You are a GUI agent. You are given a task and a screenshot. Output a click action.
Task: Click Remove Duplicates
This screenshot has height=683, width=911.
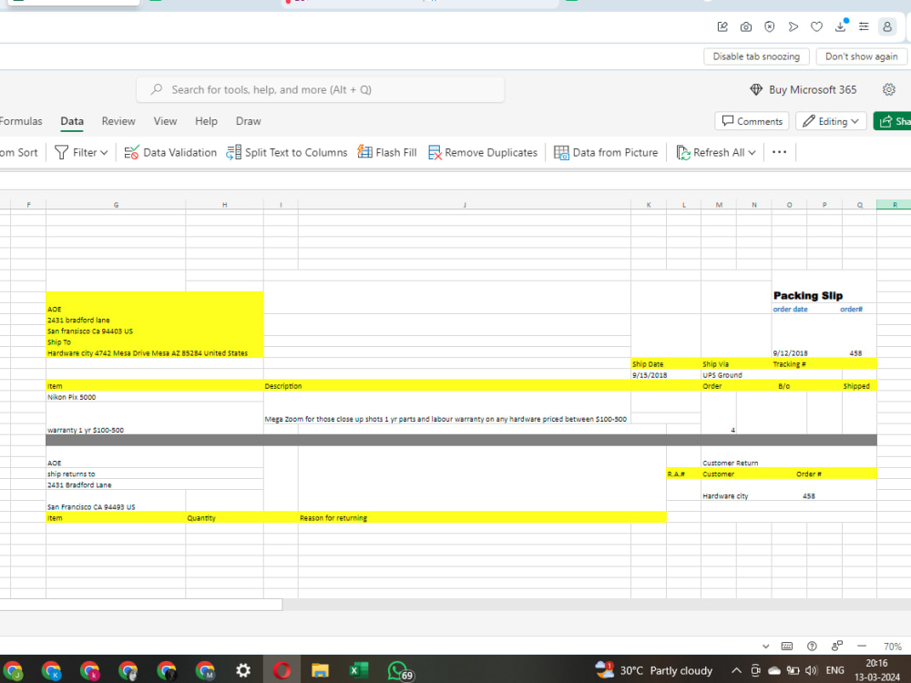[x=483, y=152]
